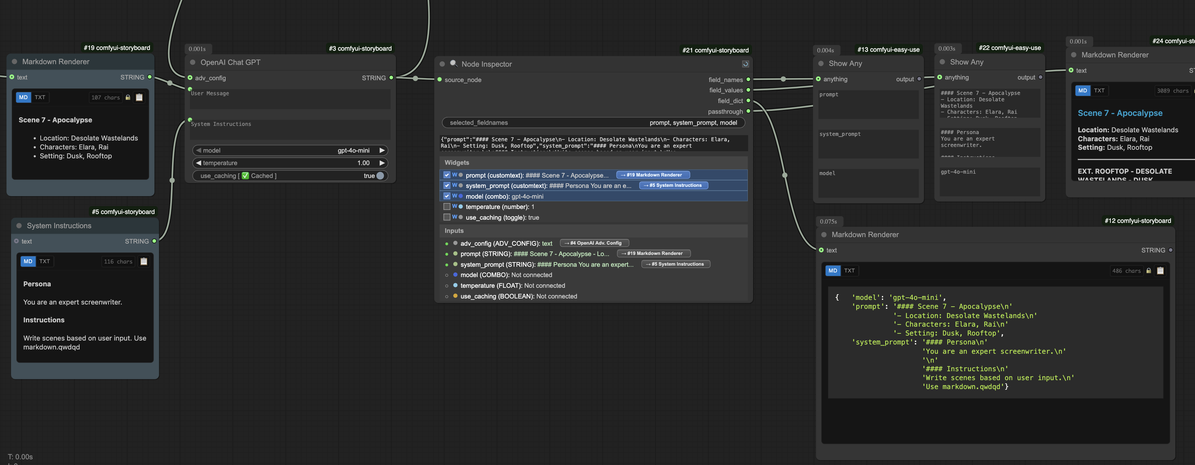The width and height of the screenshot is (1195, 465).
Task: Select MD tab in #12 Markdown Renderer
Action: [833, 271]
